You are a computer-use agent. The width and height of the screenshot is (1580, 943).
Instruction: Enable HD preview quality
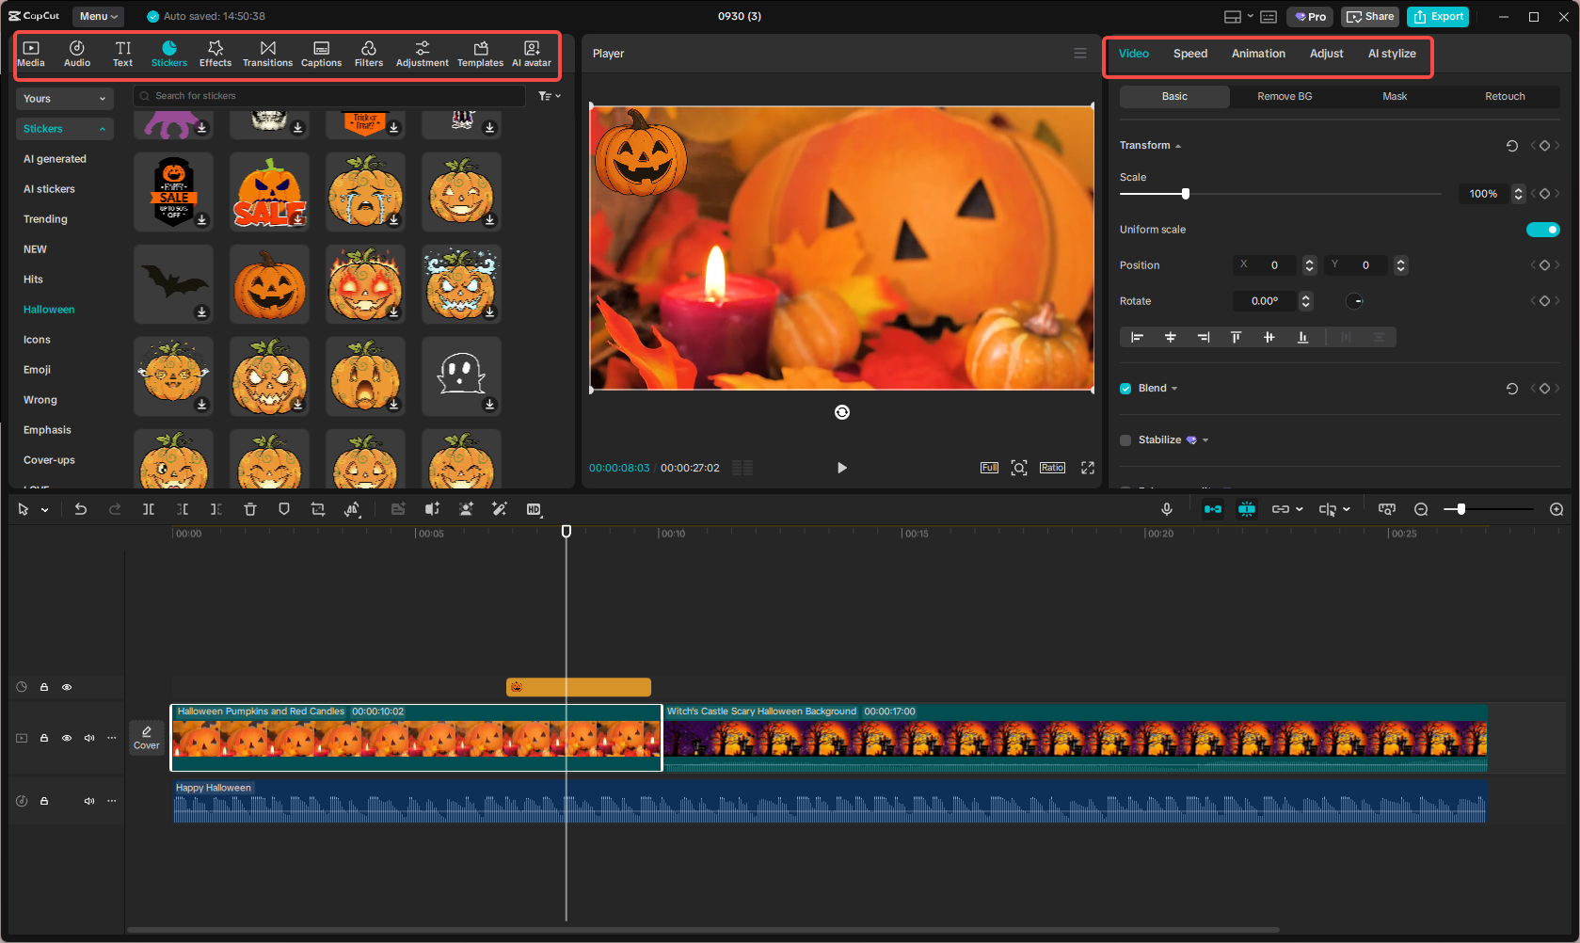tap(533, 509)
